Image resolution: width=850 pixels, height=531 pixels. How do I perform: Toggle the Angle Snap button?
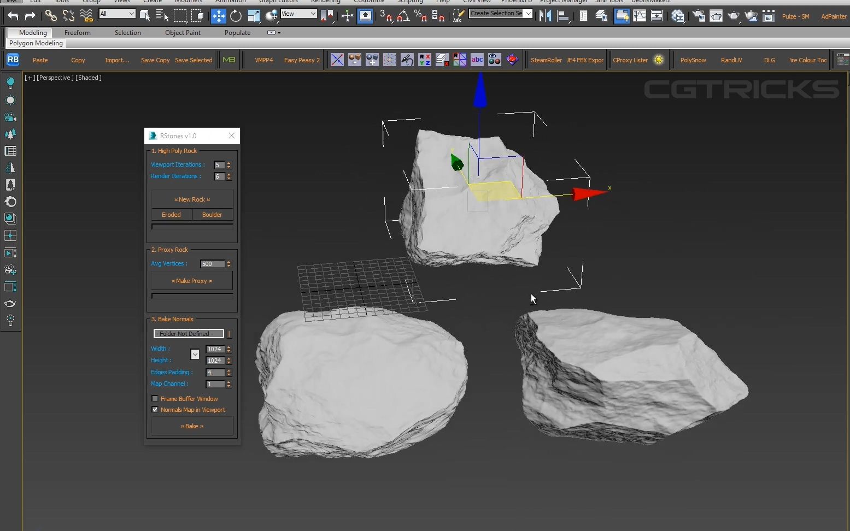tap(403, 16)
